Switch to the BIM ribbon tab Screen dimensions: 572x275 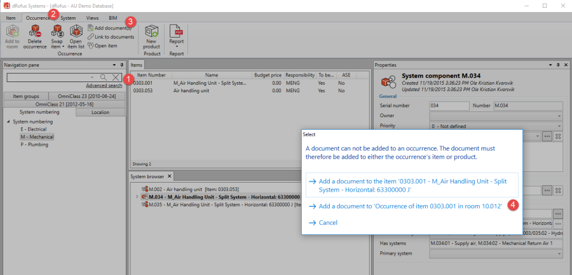113,18
